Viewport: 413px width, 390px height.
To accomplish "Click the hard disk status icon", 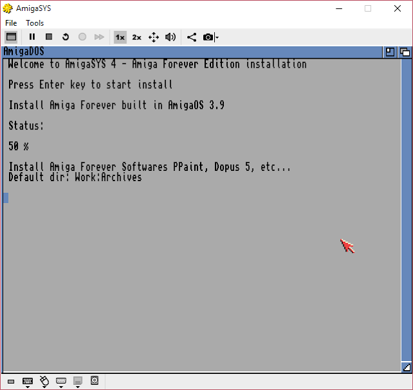I will (x=94, y=380).
